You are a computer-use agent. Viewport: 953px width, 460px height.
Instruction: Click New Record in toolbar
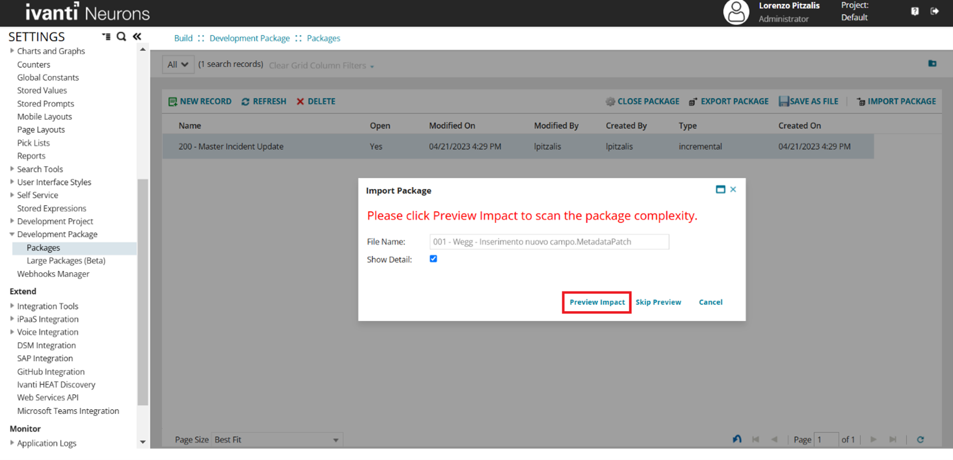pyautogui.click(x=200, y=101)
